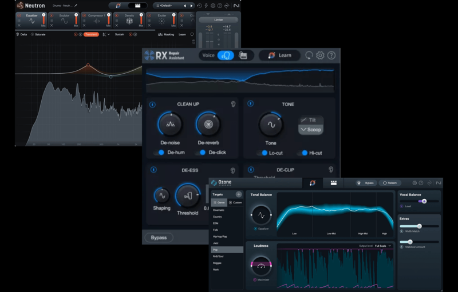Select the Hip-hop/Rap genre target
Image resolution: width=458 pixels, height=292 pixels.
tap(227, 237)
